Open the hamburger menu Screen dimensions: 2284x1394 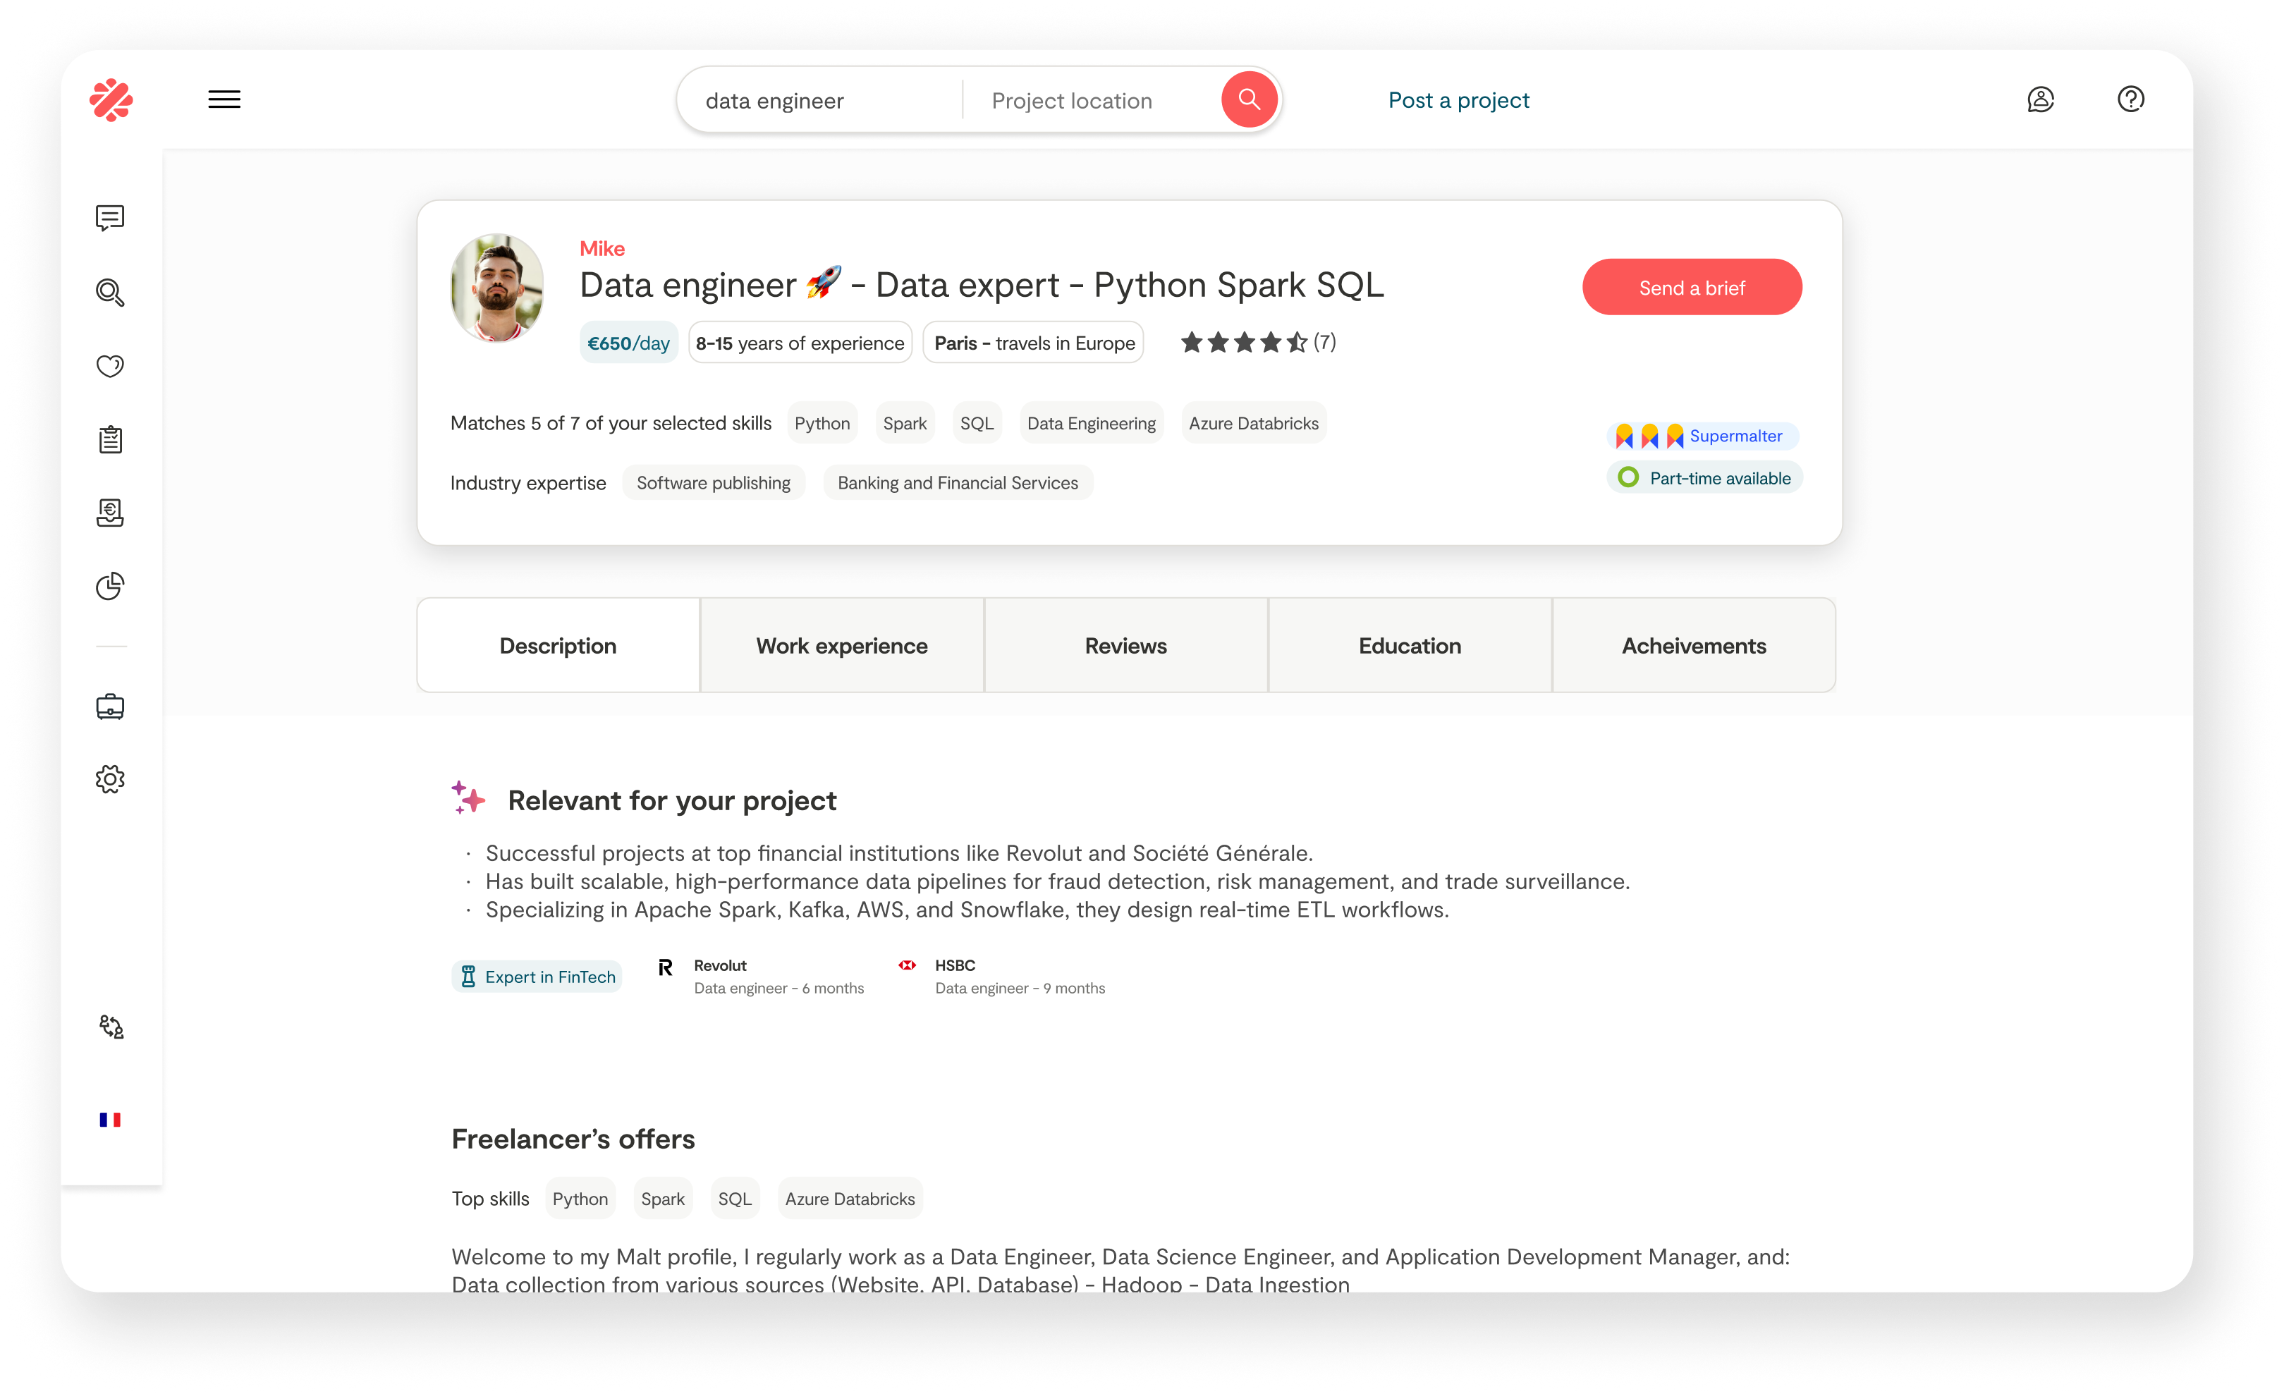(224, 99)
